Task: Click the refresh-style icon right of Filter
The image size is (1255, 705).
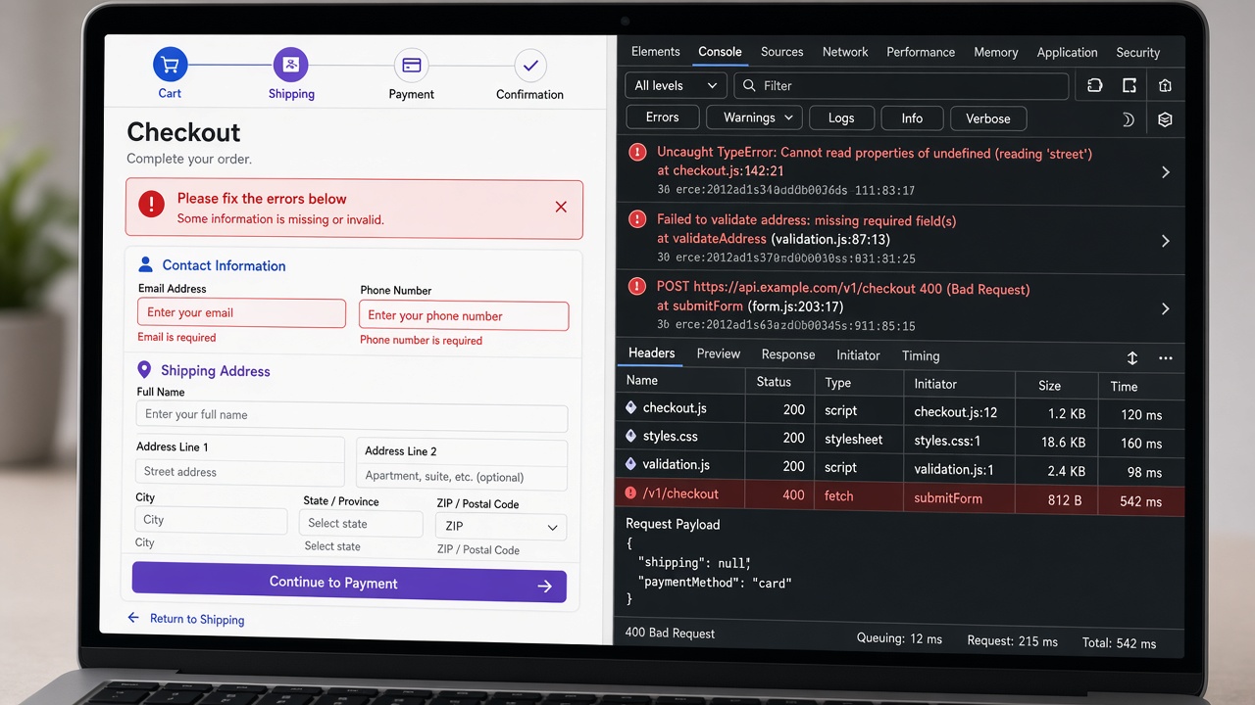Action: click(x=1095, y=86)
